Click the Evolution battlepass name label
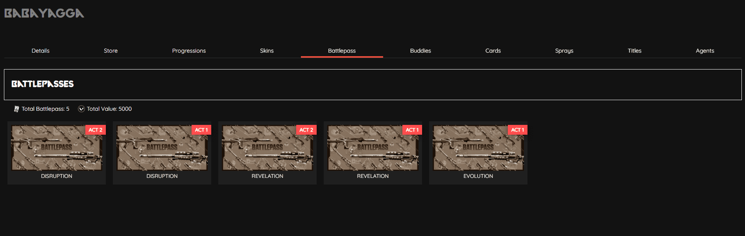745x236 pixels. [478, 176]
